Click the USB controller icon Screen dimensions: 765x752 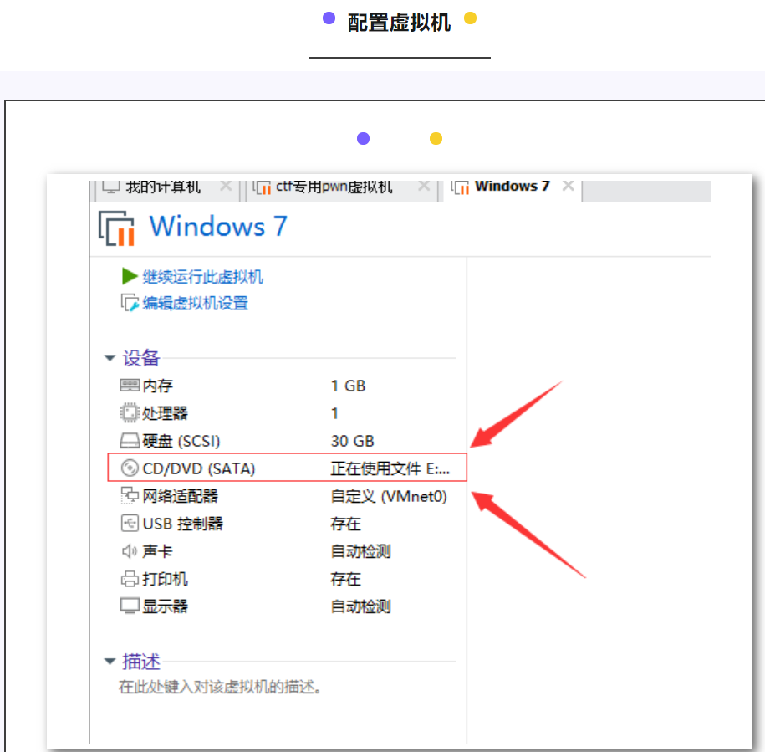(x=130, y=523)
